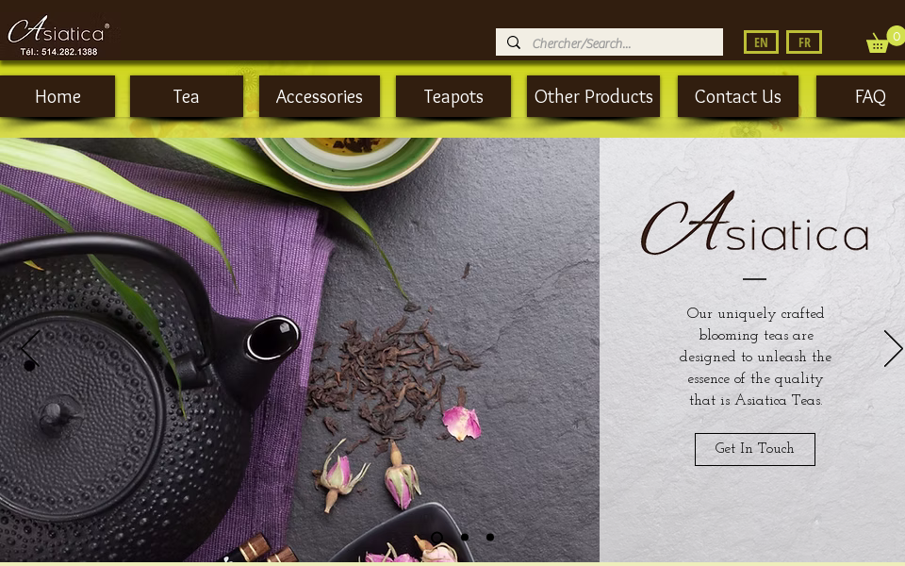Switch language to French with FR
Screen dimensions: 905x566
coord(804,42)
